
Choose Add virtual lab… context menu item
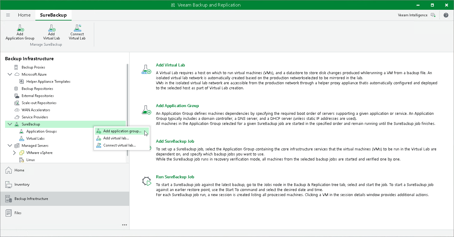pos(122,138)
